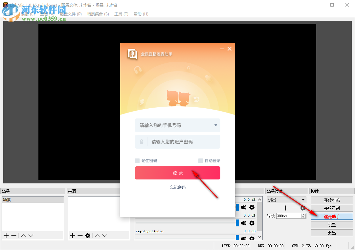Image resolution: width=355 pixels, height=250 pixels.
Task: Open the 帮助 (H) menu
Action: (x=141, y=14)
